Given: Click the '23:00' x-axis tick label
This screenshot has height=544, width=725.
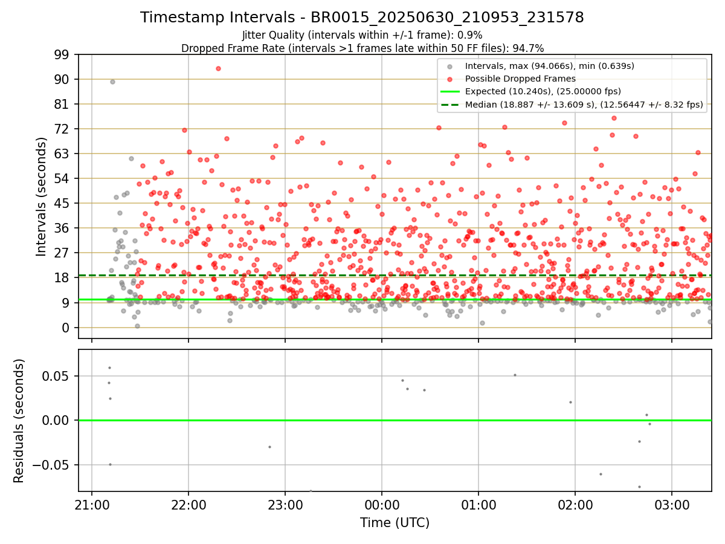Looking at the screenshot, I should 285,504.
